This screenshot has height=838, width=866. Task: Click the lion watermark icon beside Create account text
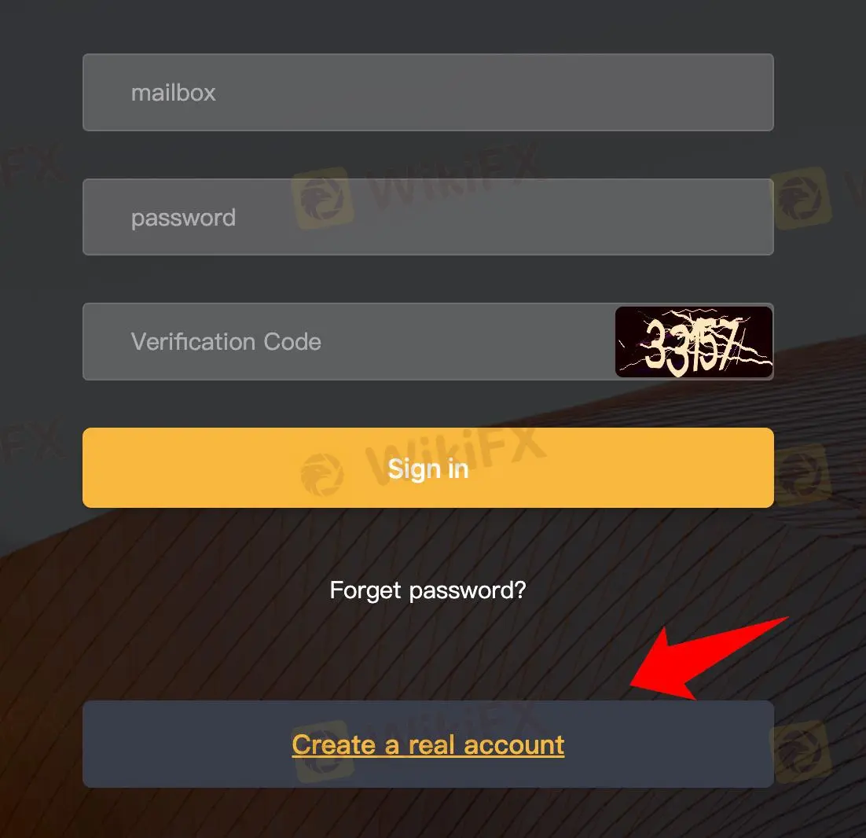[322, 752]
